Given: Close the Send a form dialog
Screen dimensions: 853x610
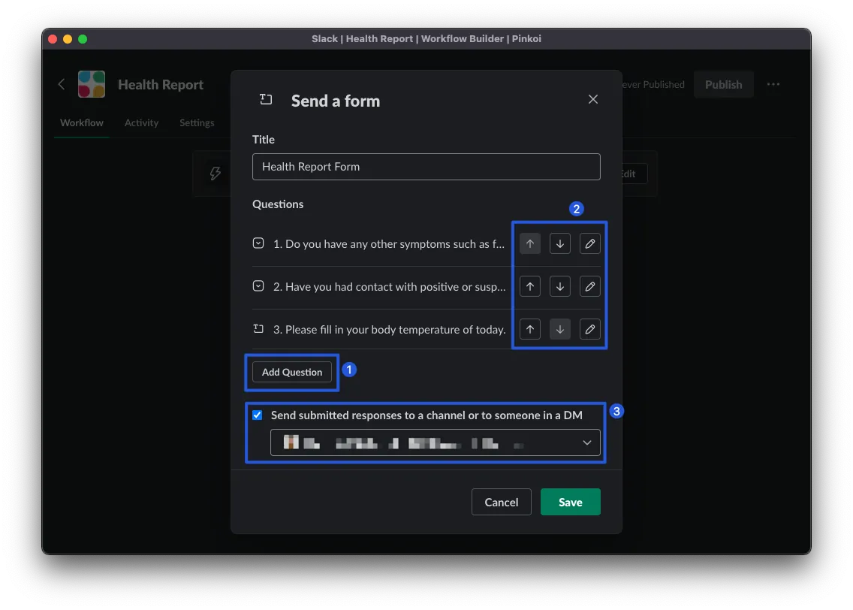Looking at the screenshot, I should click(593, 100).
